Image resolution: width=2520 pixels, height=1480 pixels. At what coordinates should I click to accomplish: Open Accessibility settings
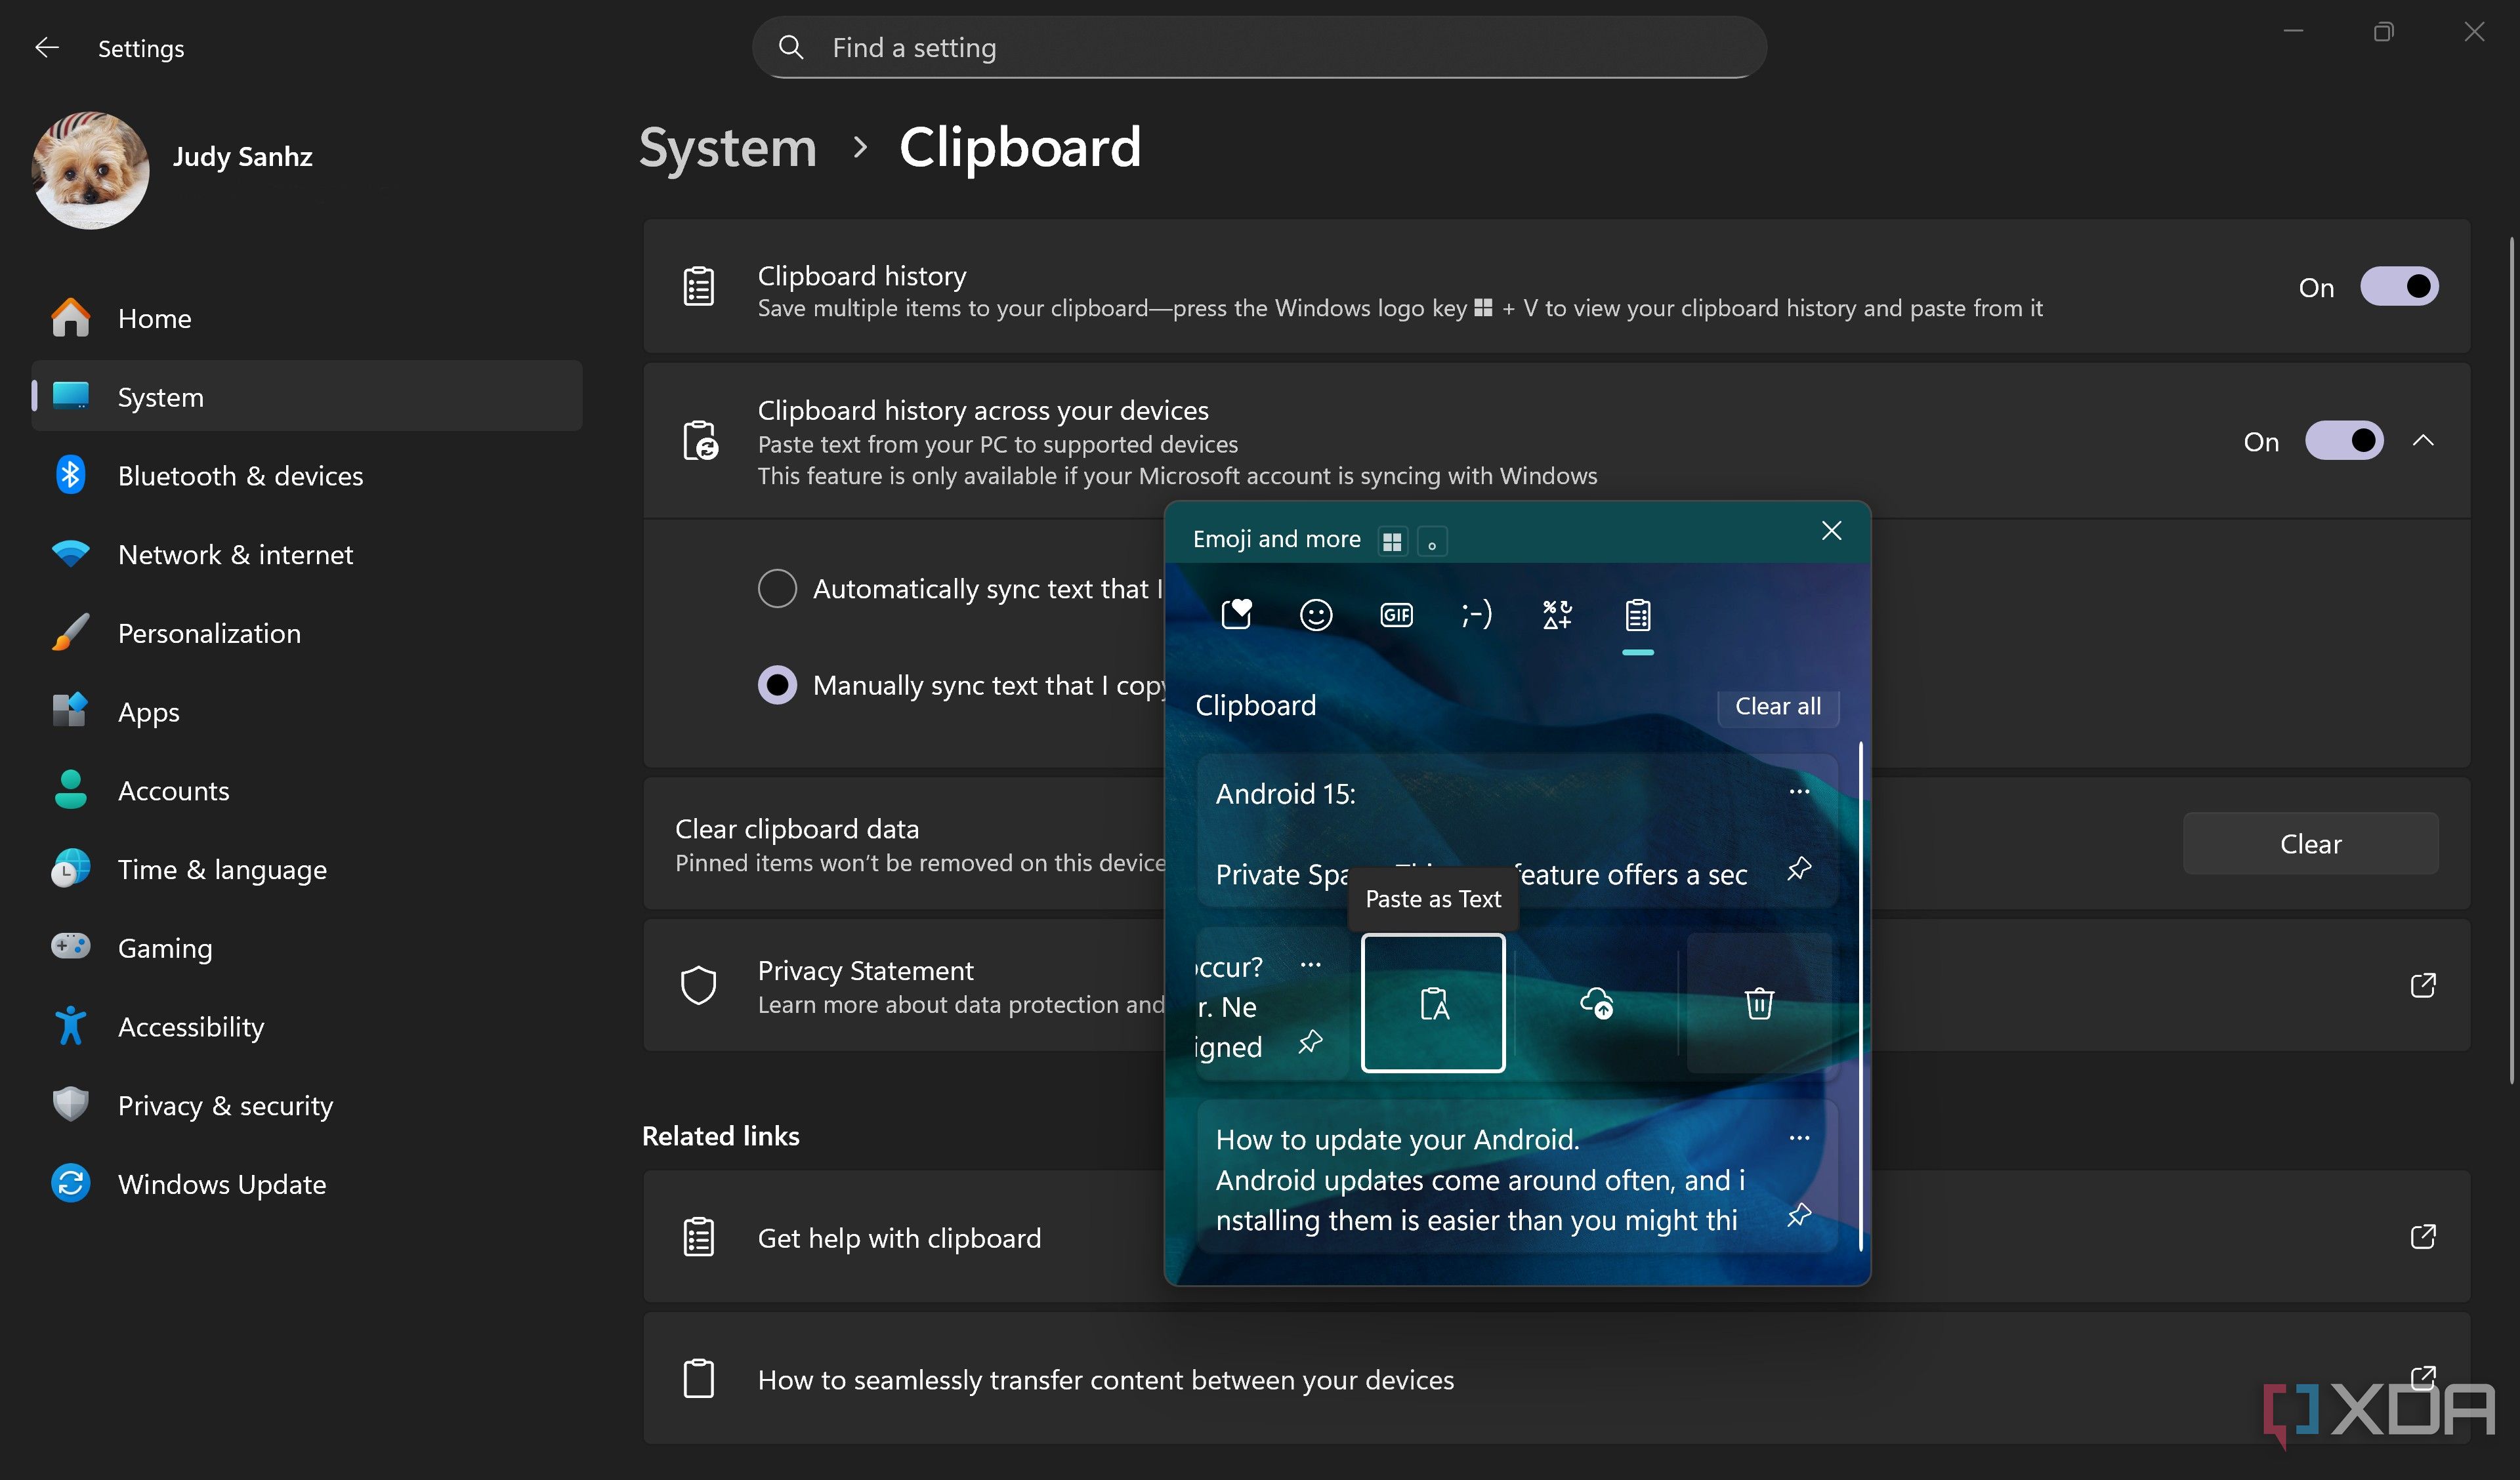pos(307,1026)
